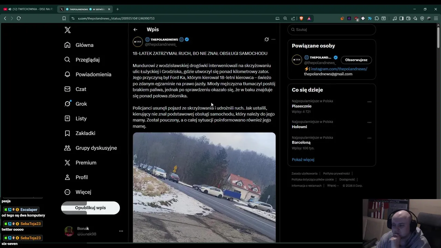Click the Szukaj search field
Viewport: 441px width, 248px height.
[331, 30]
